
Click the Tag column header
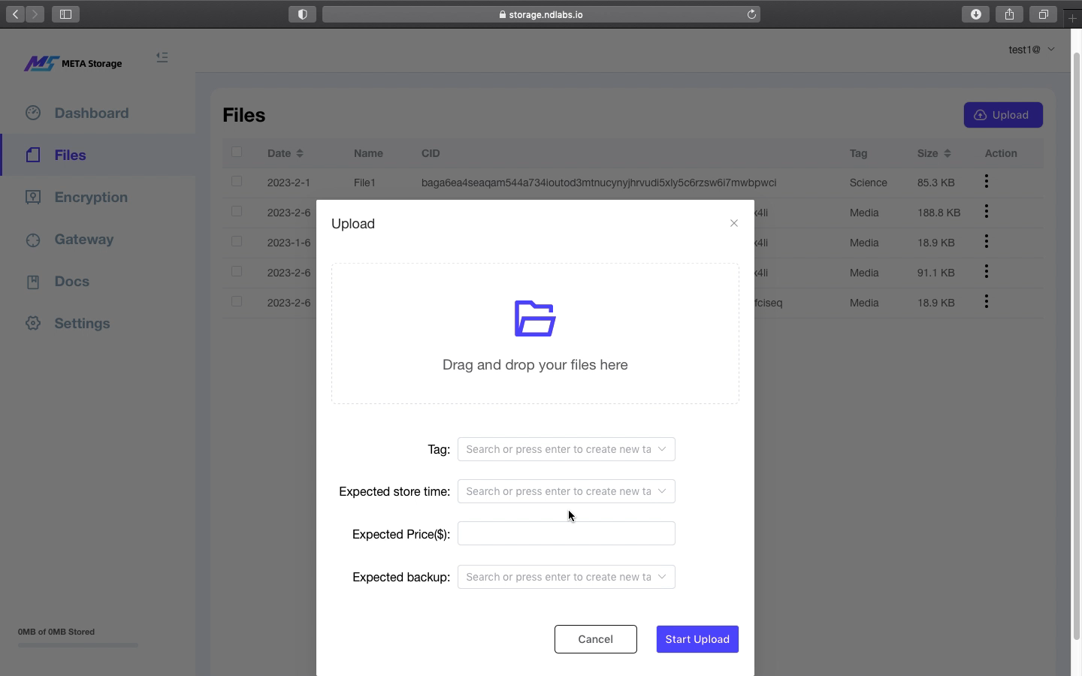tap(859, 153)
